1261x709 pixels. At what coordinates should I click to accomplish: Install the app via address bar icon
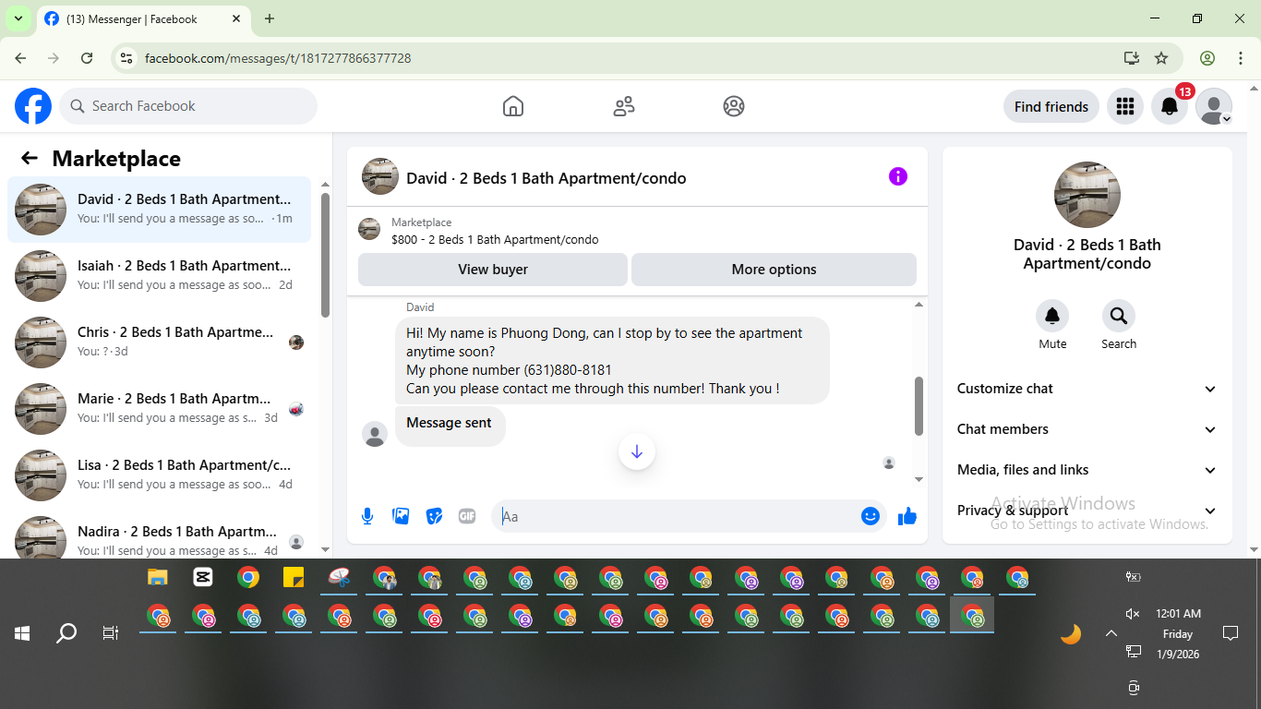click(x=1132, y=58)
